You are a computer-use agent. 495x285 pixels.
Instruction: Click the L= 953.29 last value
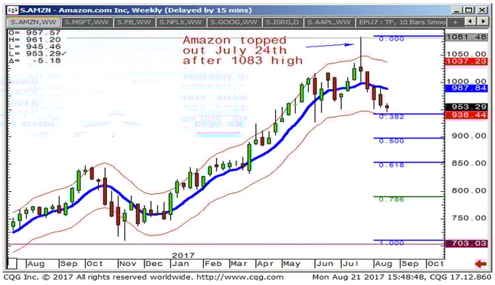click(x=37, y=53)
